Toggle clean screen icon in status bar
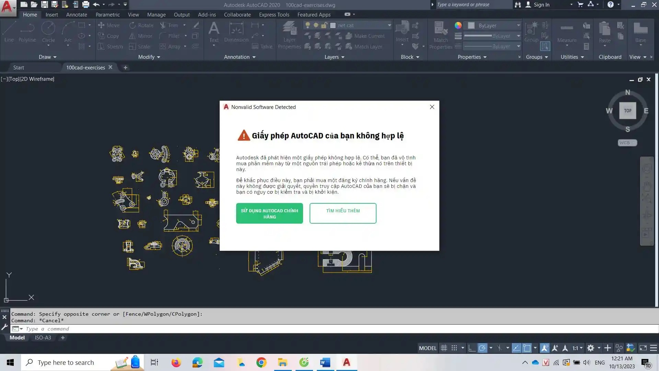Screen dimensions: 659x371 (643, 348)
